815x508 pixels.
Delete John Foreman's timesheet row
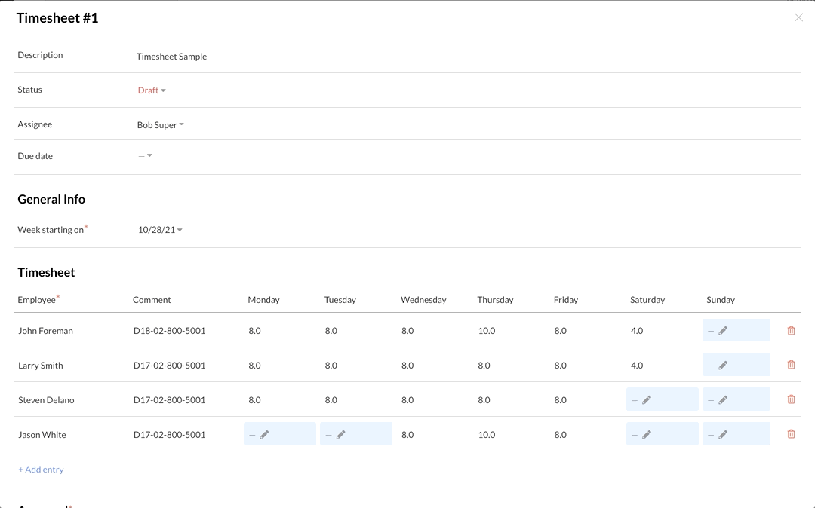(791, 331)
